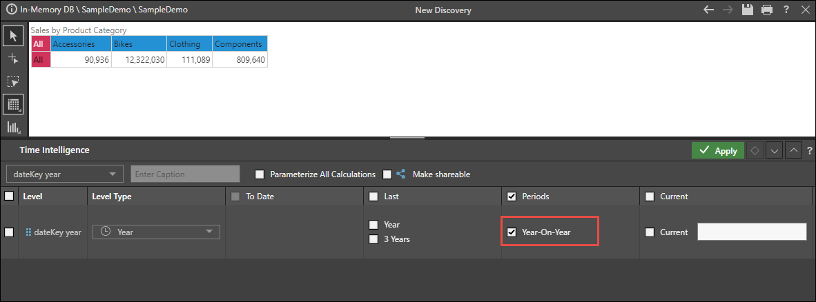Enable Parameterize All Calculations checkbox
Image resolution: width=816 pixels, height=302 pixels.
pyautogui.click(x=260, y=174)
